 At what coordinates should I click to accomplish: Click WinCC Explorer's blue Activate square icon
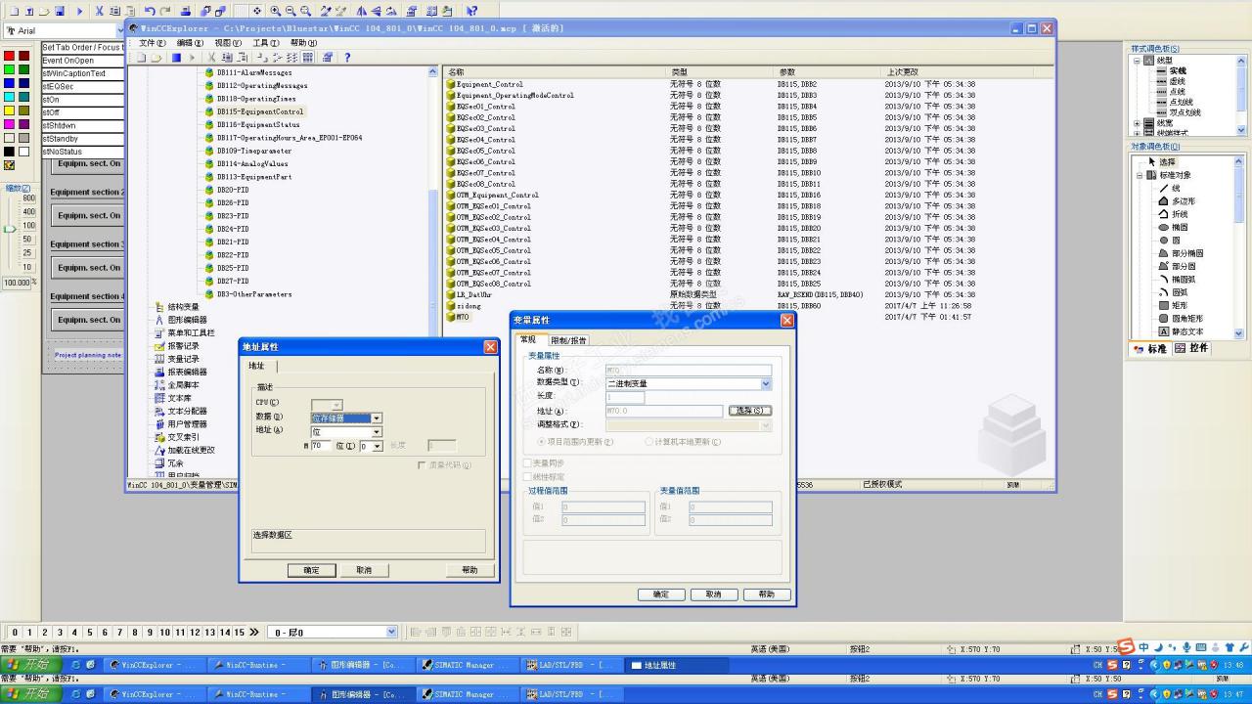tap(176, 58)
